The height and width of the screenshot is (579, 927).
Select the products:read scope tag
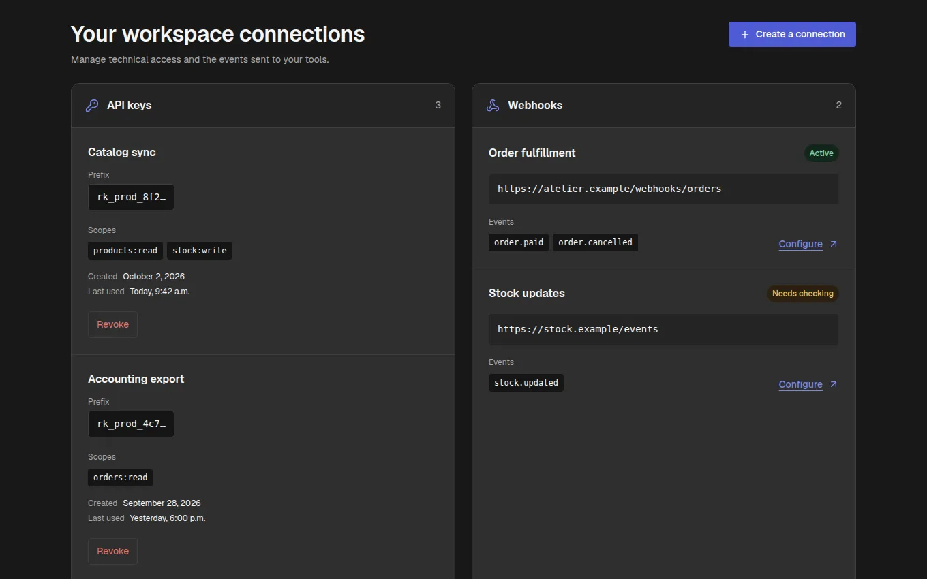[x=125, y=251]
